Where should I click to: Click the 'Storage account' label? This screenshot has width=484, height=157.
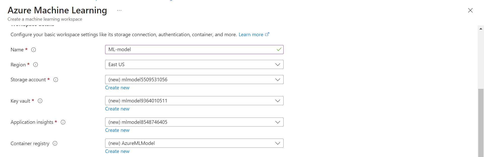click(x=28, y=80)
